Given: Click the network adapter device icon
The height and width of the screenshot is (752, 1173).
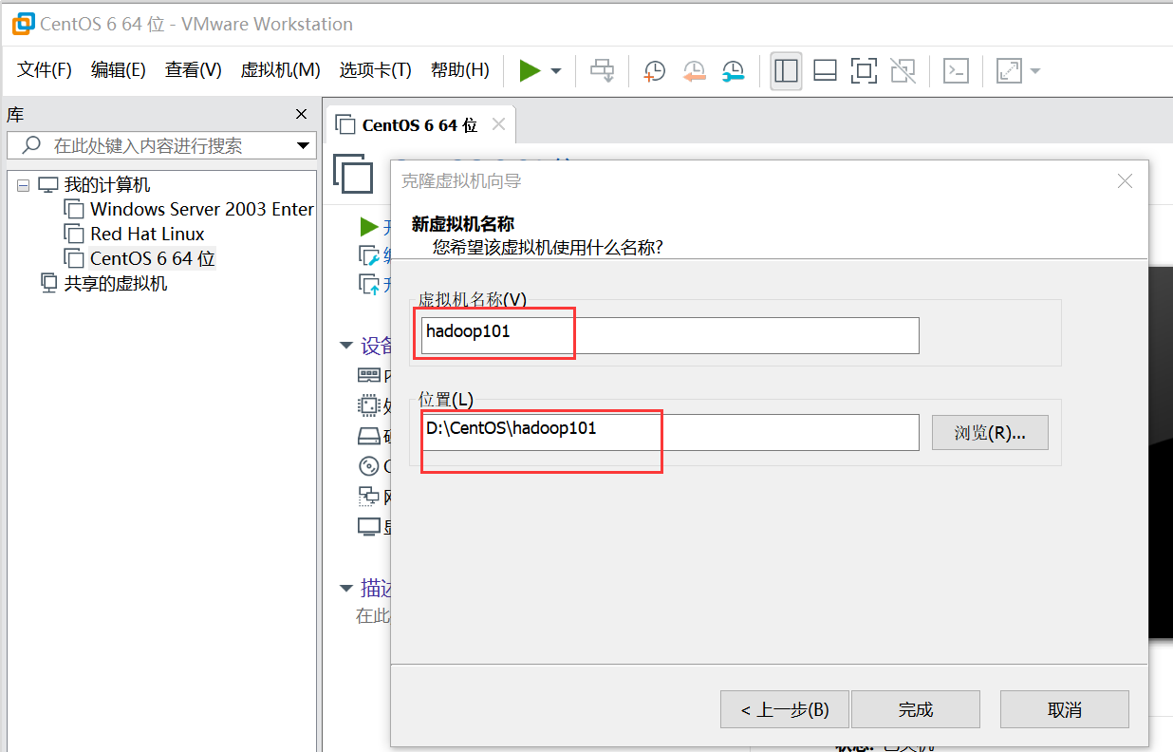Looking at the screenshot, I should (368, 496).
